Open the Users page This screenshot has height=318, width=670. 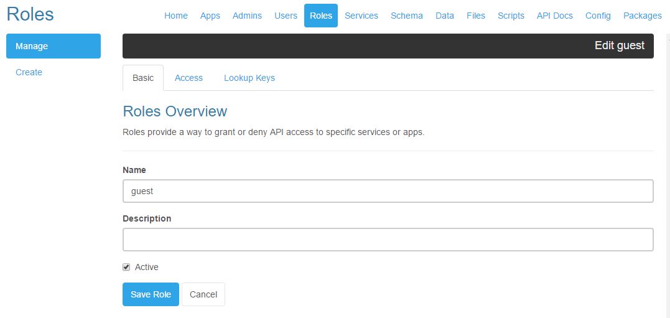click(x=286, y=16)
